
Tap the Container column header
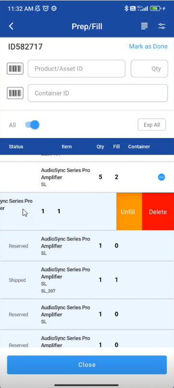(139, 147)
